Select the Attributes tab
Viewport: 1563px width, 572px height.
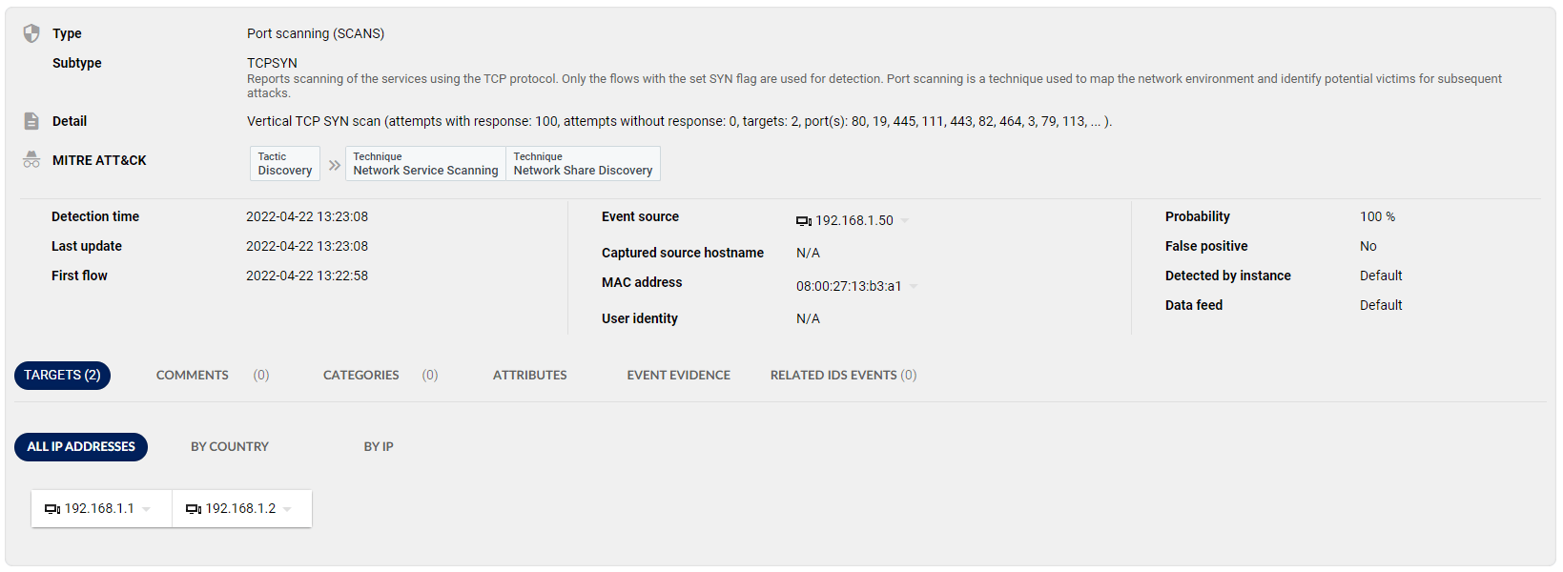point(529,376)
